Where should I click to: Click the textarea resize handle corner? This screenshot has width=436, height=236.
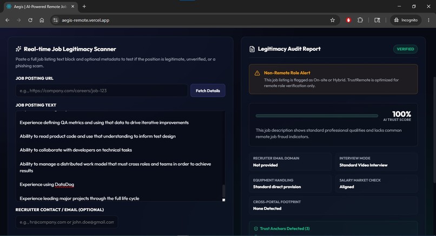point(223,200)
